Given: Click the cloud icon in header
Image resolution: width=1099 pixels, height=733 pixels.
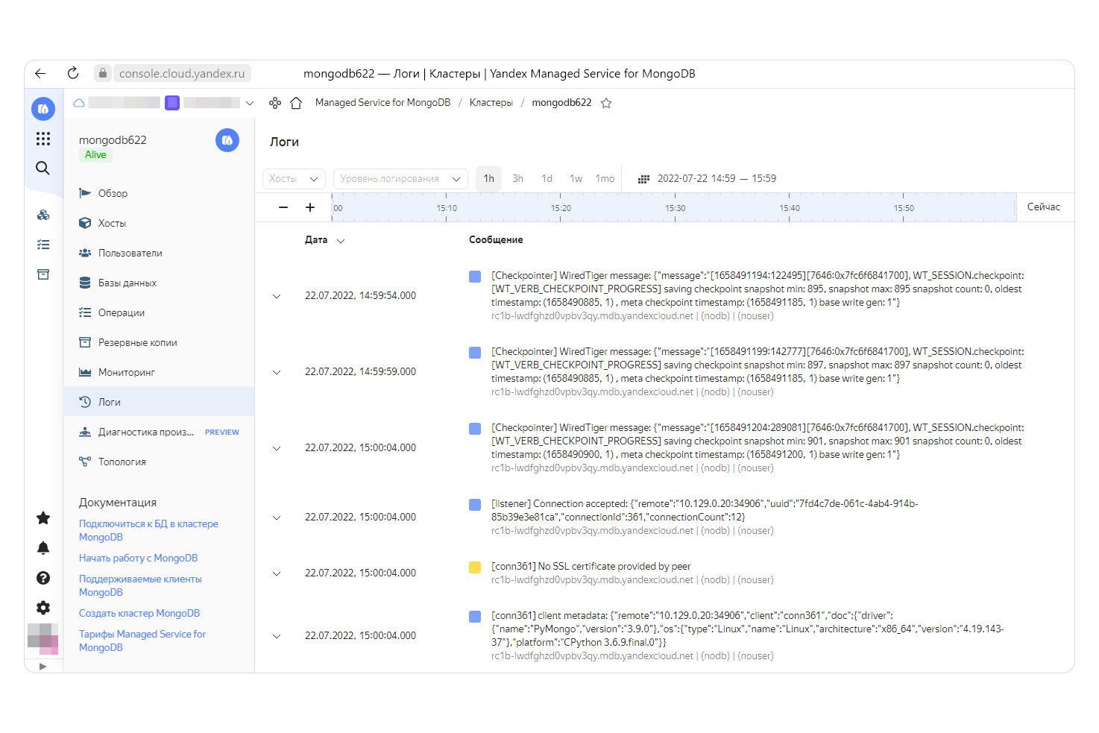Looking at the screenshot, I should pyautogui.click(x=79, y=103).
